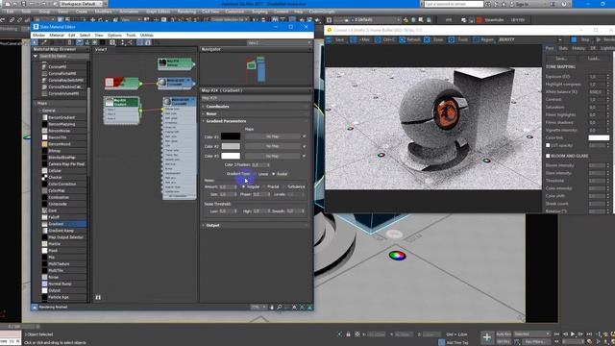Open the Edit menu in Material Editor
Screen dimensions: 615x346
click(x=72, y=36)
